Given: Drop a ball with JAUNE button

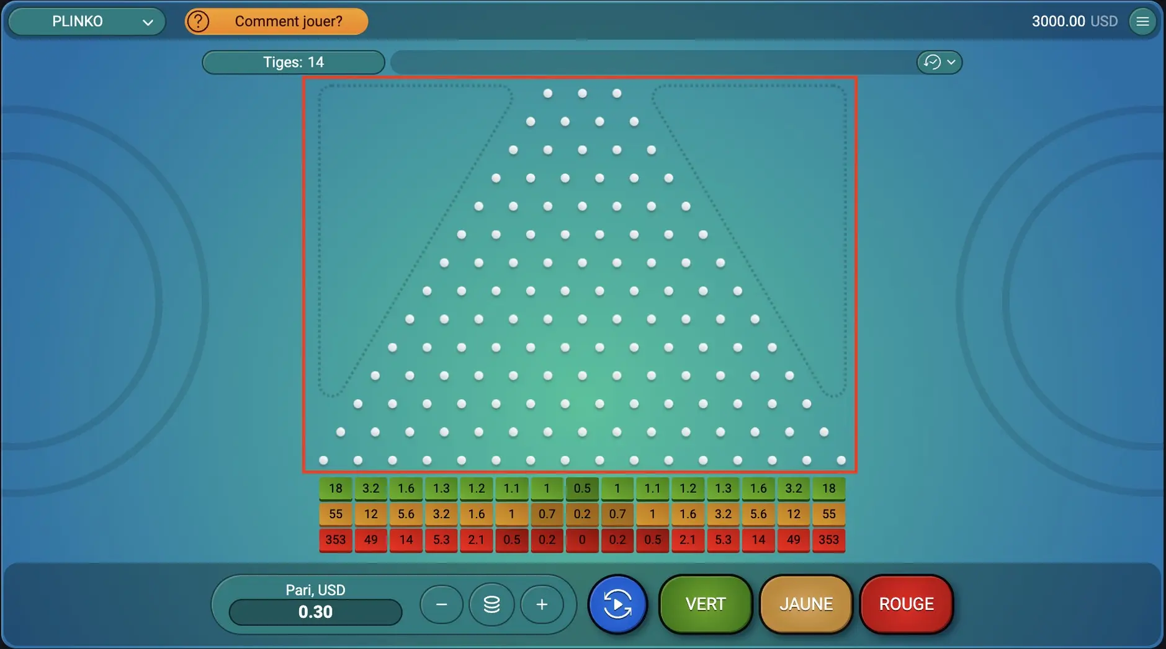Looking at the screenshot, I should coord(806,604).
